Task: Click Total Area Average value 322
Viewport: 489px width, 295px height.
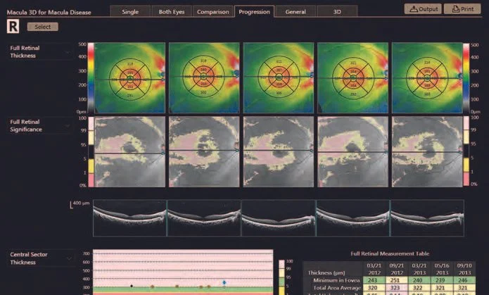Action: (x=418, y=287)
